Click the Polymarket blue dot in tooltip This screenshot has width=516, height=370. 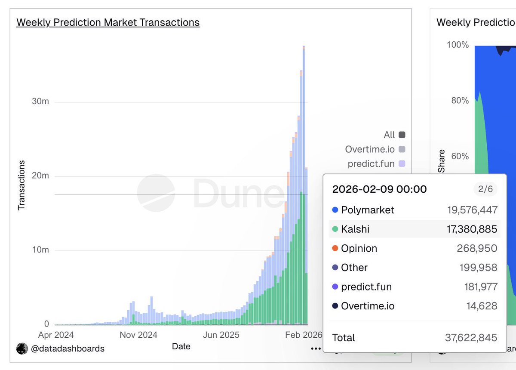[x=335, y=210]
